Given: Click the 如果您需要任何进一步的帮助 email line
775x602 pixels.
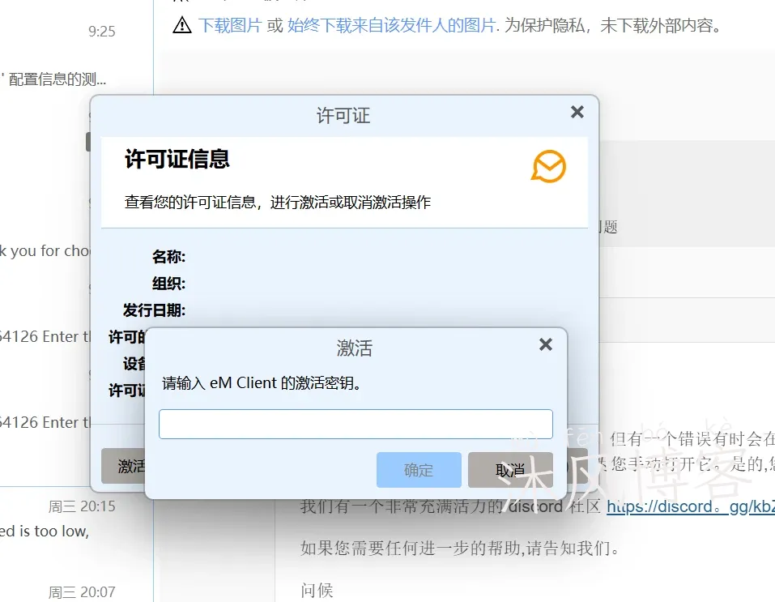Looking at the screenshot, I should [460, 548].
